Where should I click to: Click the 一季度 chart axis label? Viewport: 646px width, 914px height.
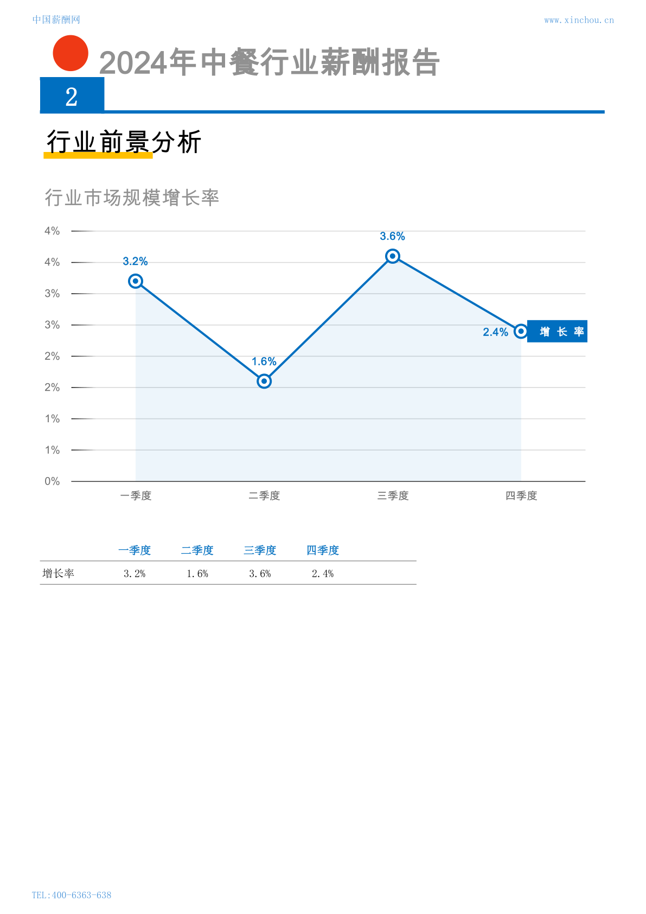(x=136, y=496)
